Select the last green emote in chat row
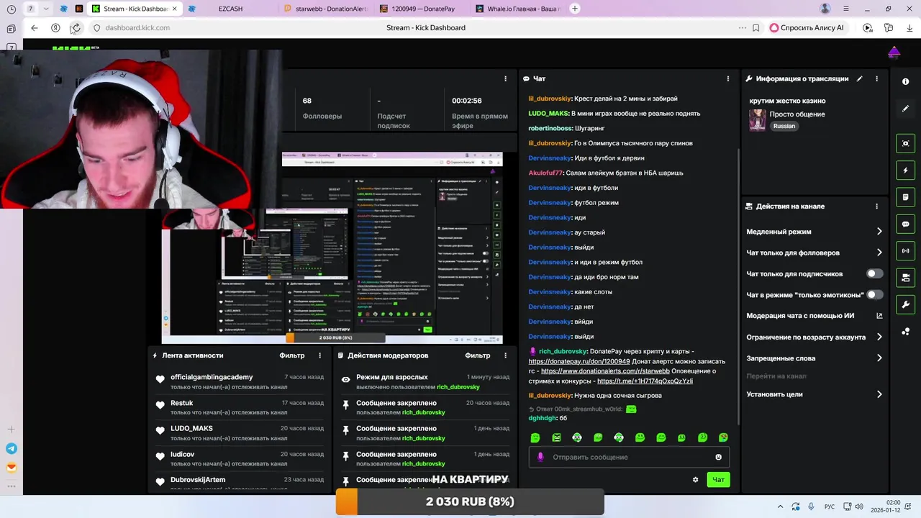 (x=723, y=437)
